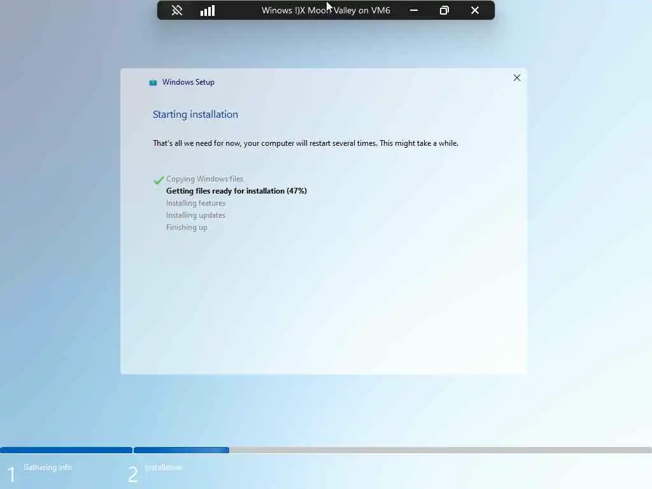
Task: Click the 'Gathering info' stage label
Action: [x=47, y=467]
